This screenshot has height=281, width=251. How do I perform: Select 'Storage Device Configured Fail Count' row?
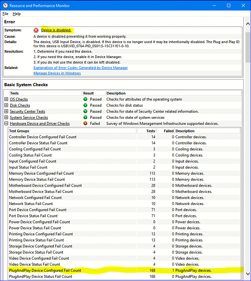click(x=124, y=246)
